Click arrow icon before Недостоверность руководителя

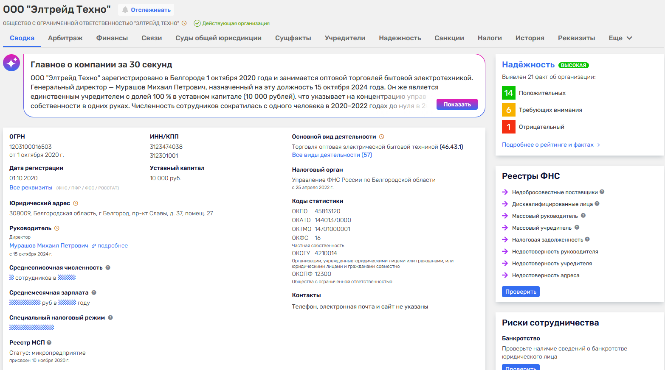[505, 251]
